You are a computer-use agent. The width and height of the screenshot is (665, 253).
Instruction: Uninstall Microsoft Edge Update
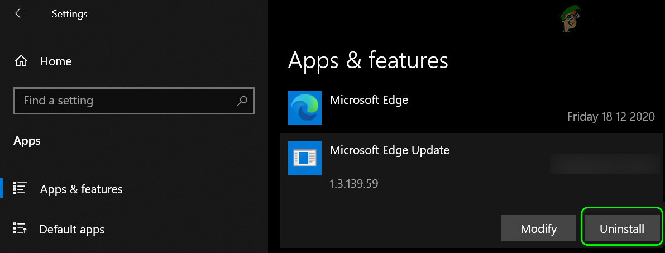click(x=621, y=228)
